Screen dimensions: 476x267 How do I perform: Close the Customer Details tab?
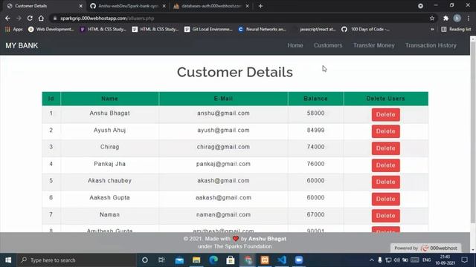[81, 6]
